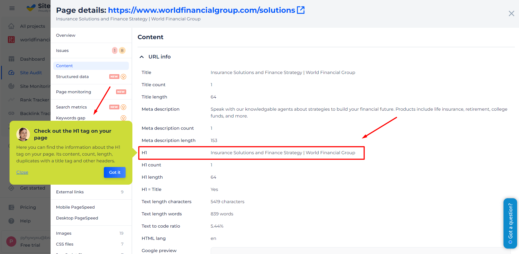Open the Page monitoring tab

(73, 92)
